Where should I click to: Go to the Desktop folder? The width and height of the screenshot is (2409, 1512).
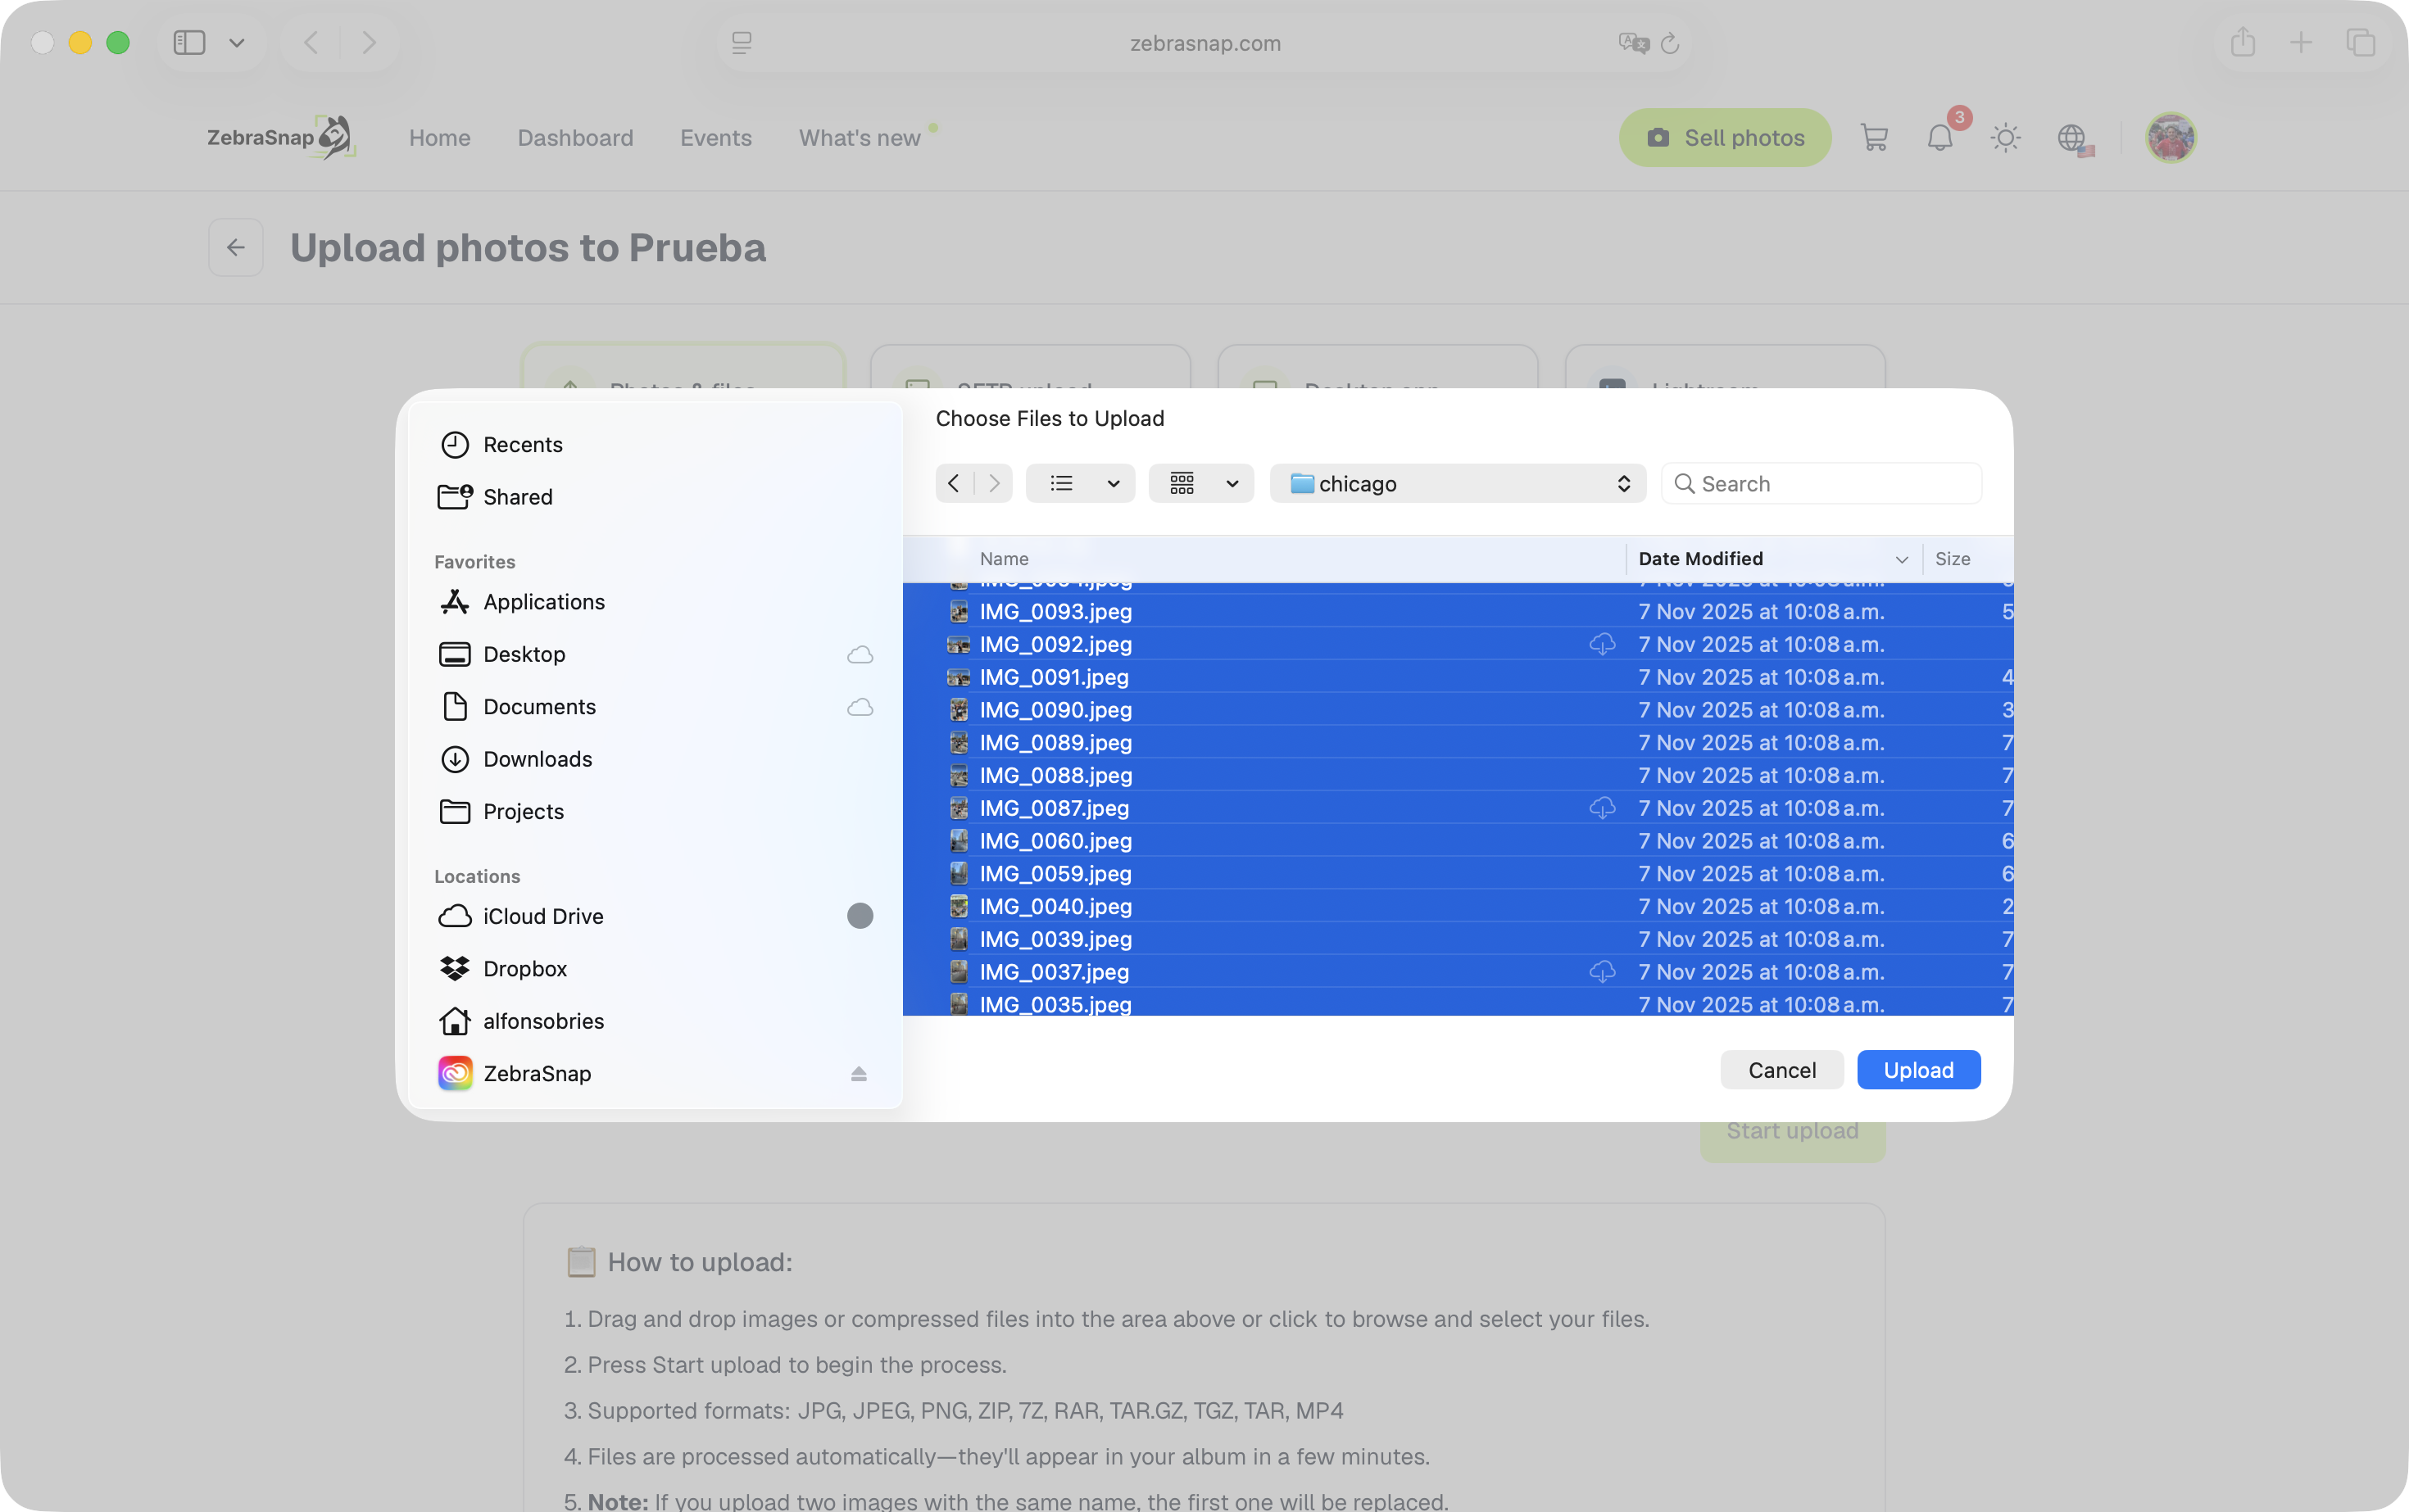pos(656,654)
